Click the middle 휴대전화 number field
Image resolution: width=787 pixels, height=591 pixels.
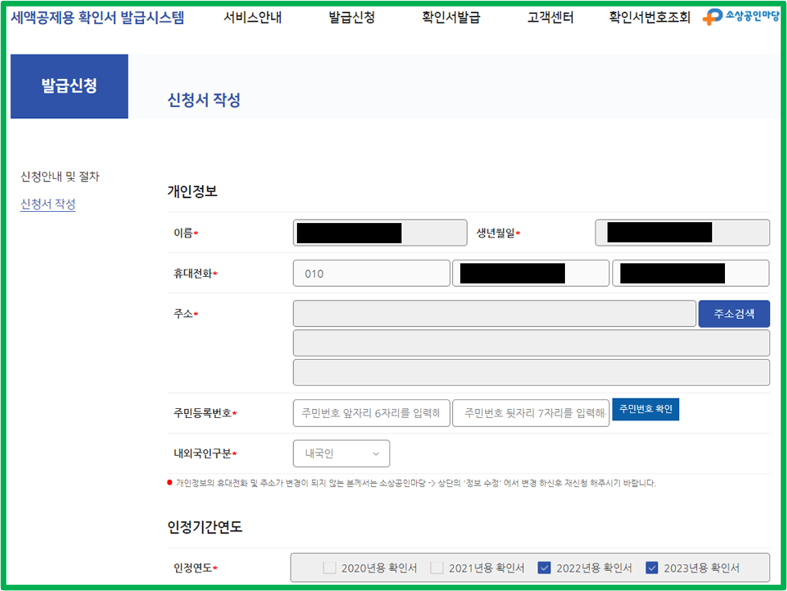[531, 273]
